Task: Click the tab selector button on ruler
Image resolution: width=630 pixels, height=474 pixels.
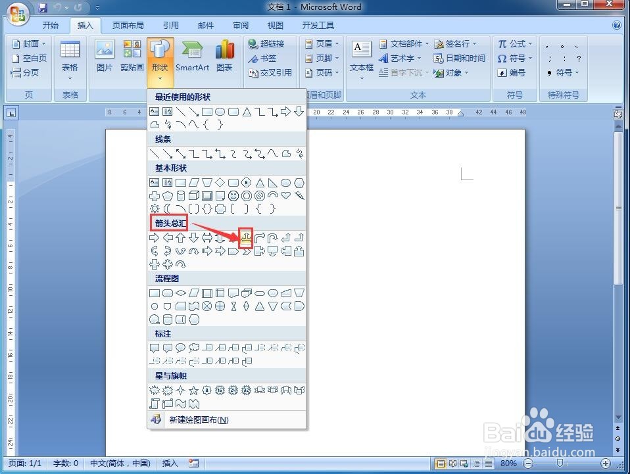Action: point(11,113)
